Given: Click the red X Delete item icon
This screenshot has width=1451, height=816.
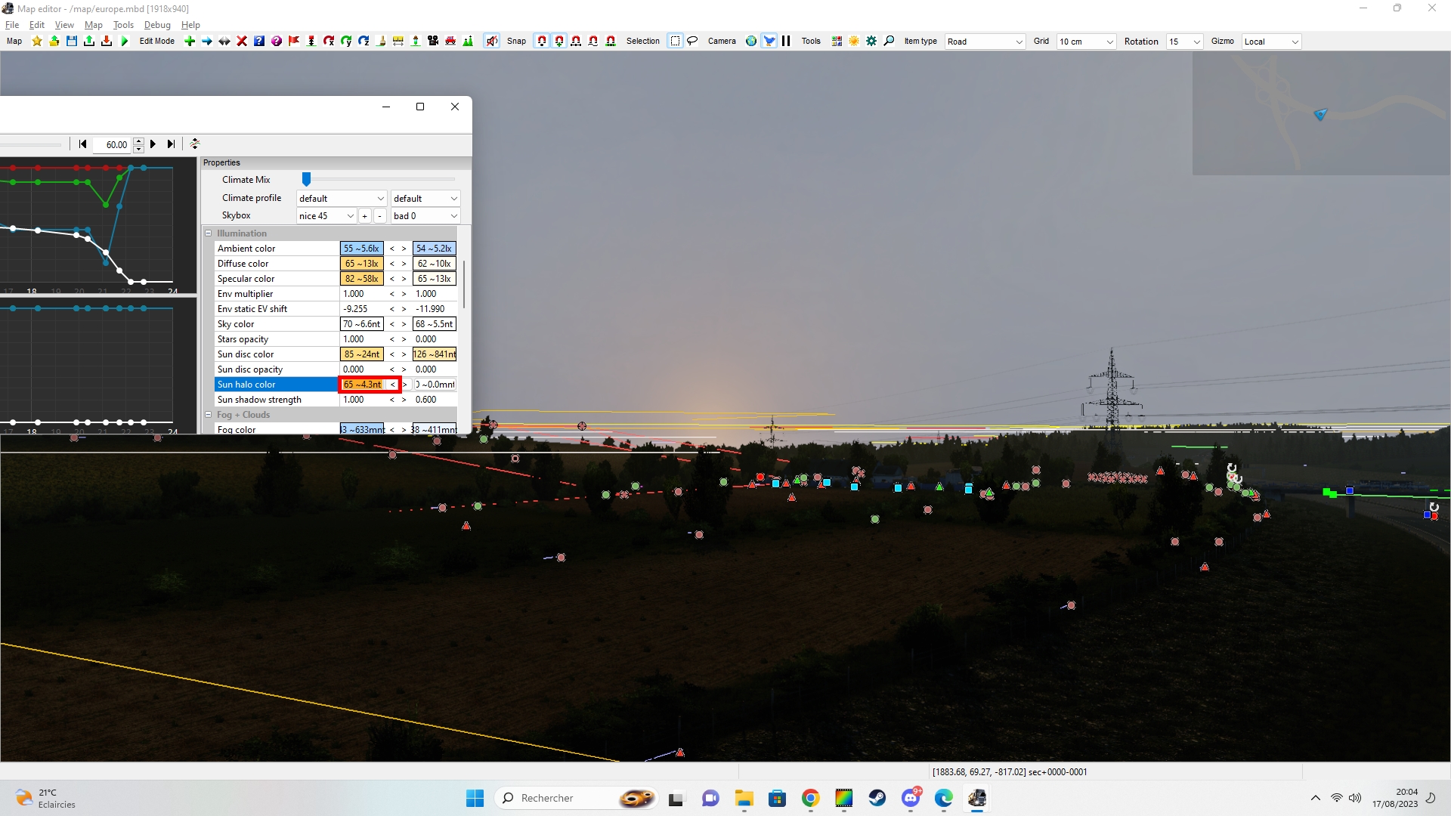Looking at the screenshot, I should pyautogui.click(x=242, y=42).
